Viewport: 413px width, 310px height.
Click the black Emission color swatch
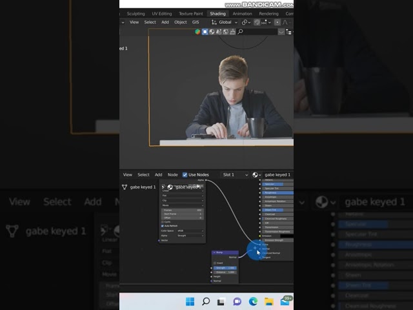point(287,236)
